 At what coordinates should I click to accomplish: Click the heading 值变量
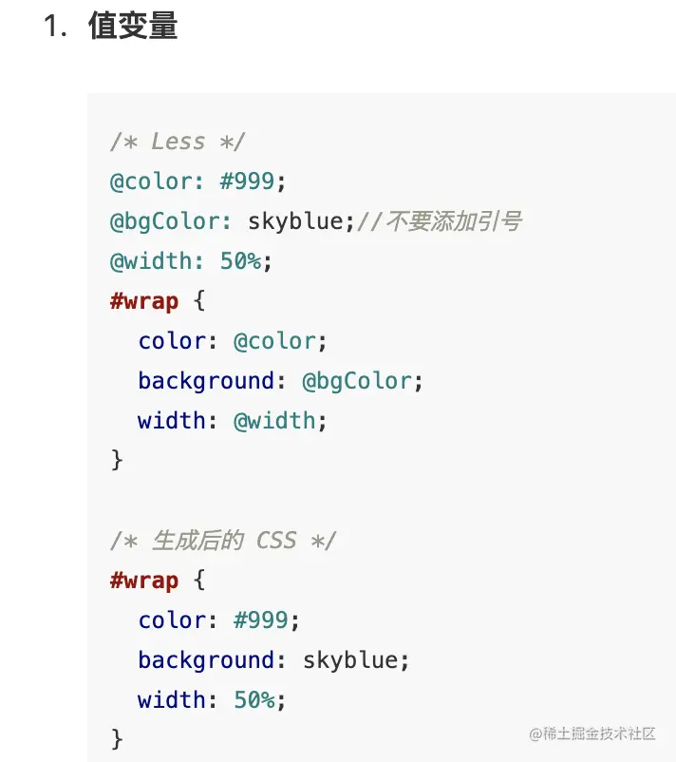pos(133,26)
